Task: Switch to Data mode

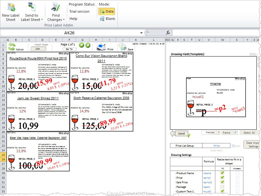Action: tap(107, 11)
